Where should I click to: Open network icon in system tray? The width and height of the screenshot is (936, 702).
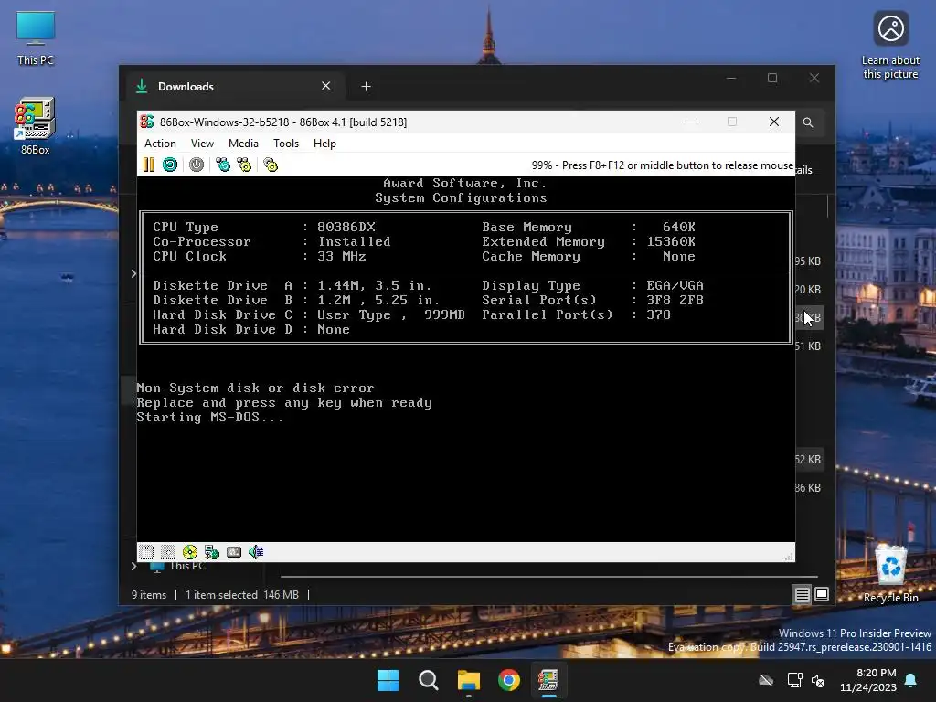(x=794, y=680)
